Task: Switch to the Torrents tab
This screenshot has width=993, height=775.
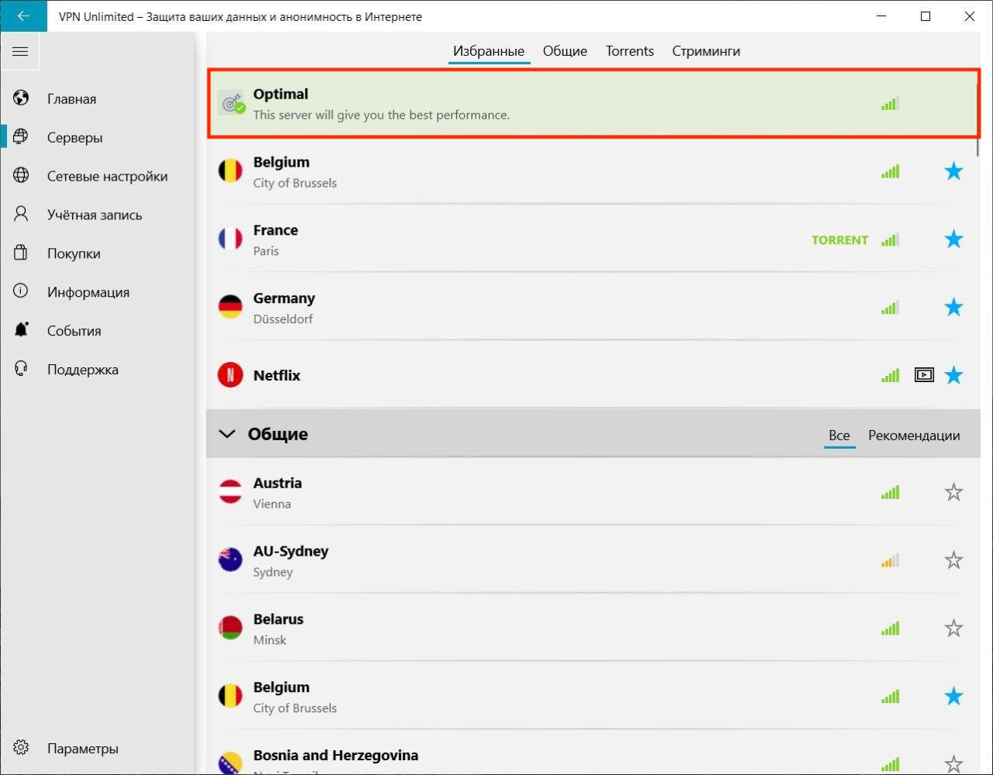Action: click(629, 51)
